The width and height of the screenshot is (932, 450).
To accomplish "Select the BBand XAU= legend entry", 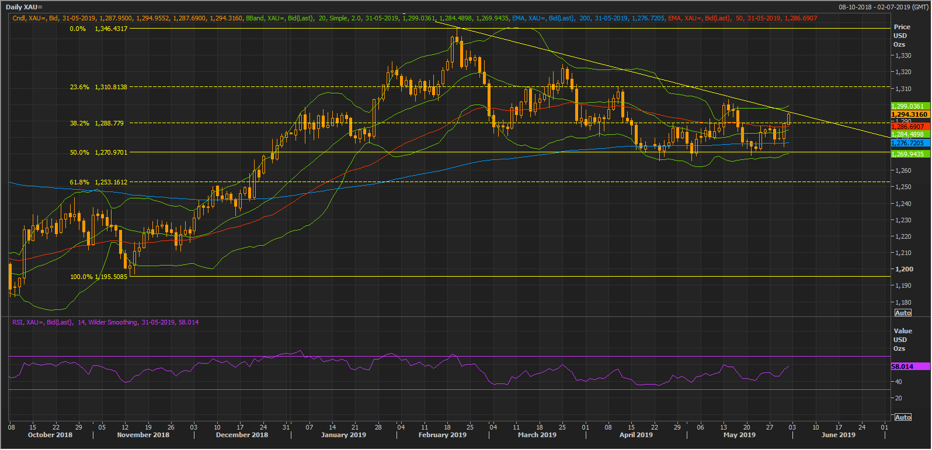I will 377,18.
